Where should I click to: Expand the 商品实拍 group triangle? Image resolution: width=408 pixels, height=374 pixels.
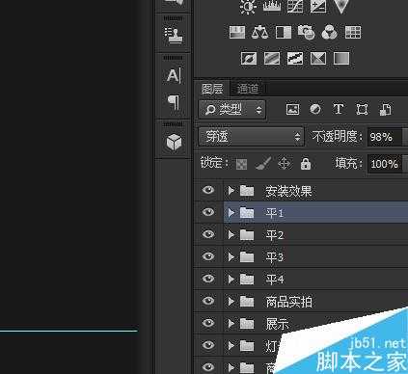pyautogui.click(x=231, y=302)
